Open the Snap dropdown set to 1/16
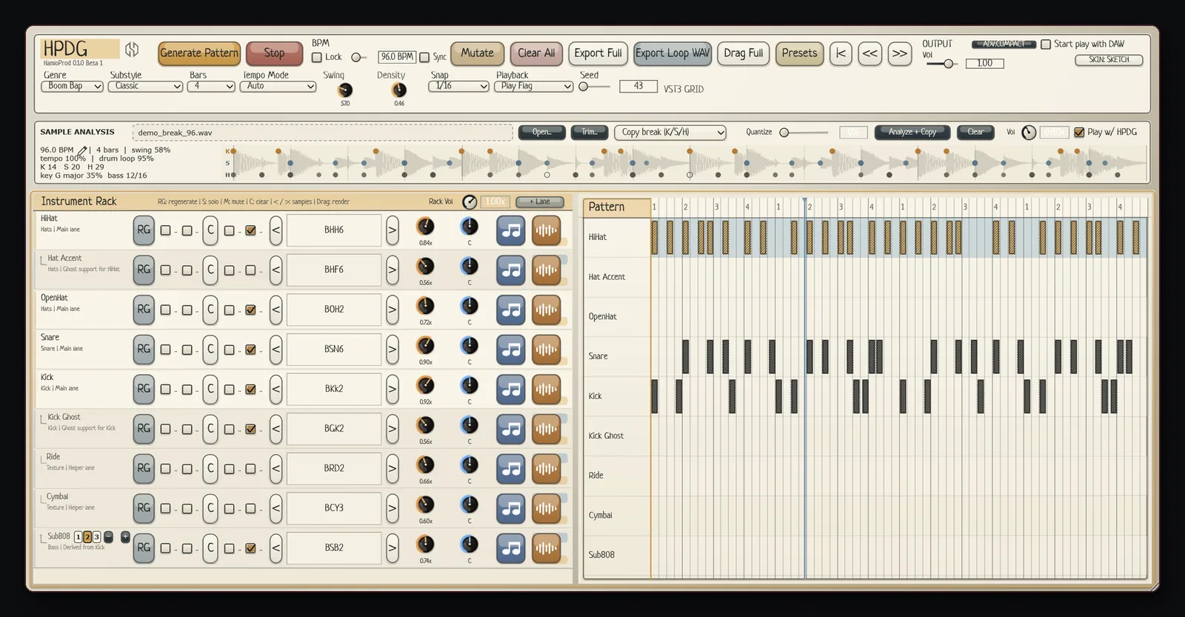 point(458,87)
